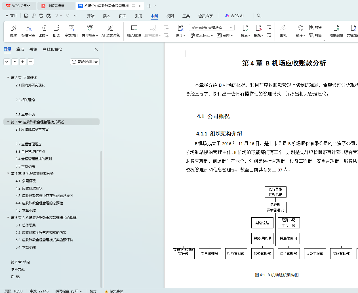Screen dimensions: 358x293
Task: Click 转简 convert to simplified Chinese
Action: [315, 35]
